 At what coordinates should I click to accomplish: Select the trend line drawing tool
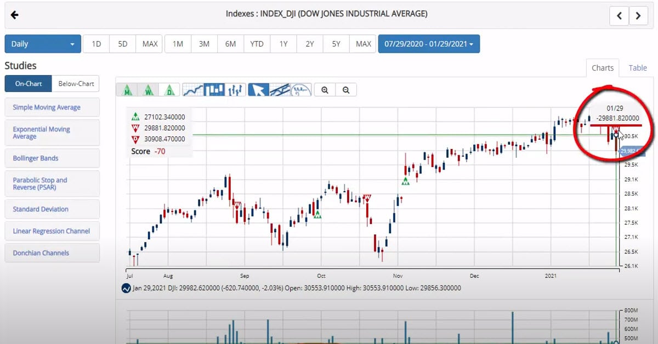tap(280, 90)
